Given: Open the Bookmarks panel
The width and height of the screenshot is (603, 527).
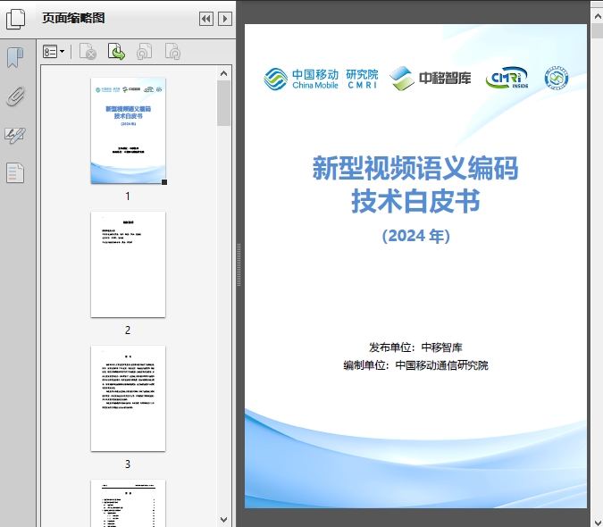Looking at the screenshot, I should 15,58.
